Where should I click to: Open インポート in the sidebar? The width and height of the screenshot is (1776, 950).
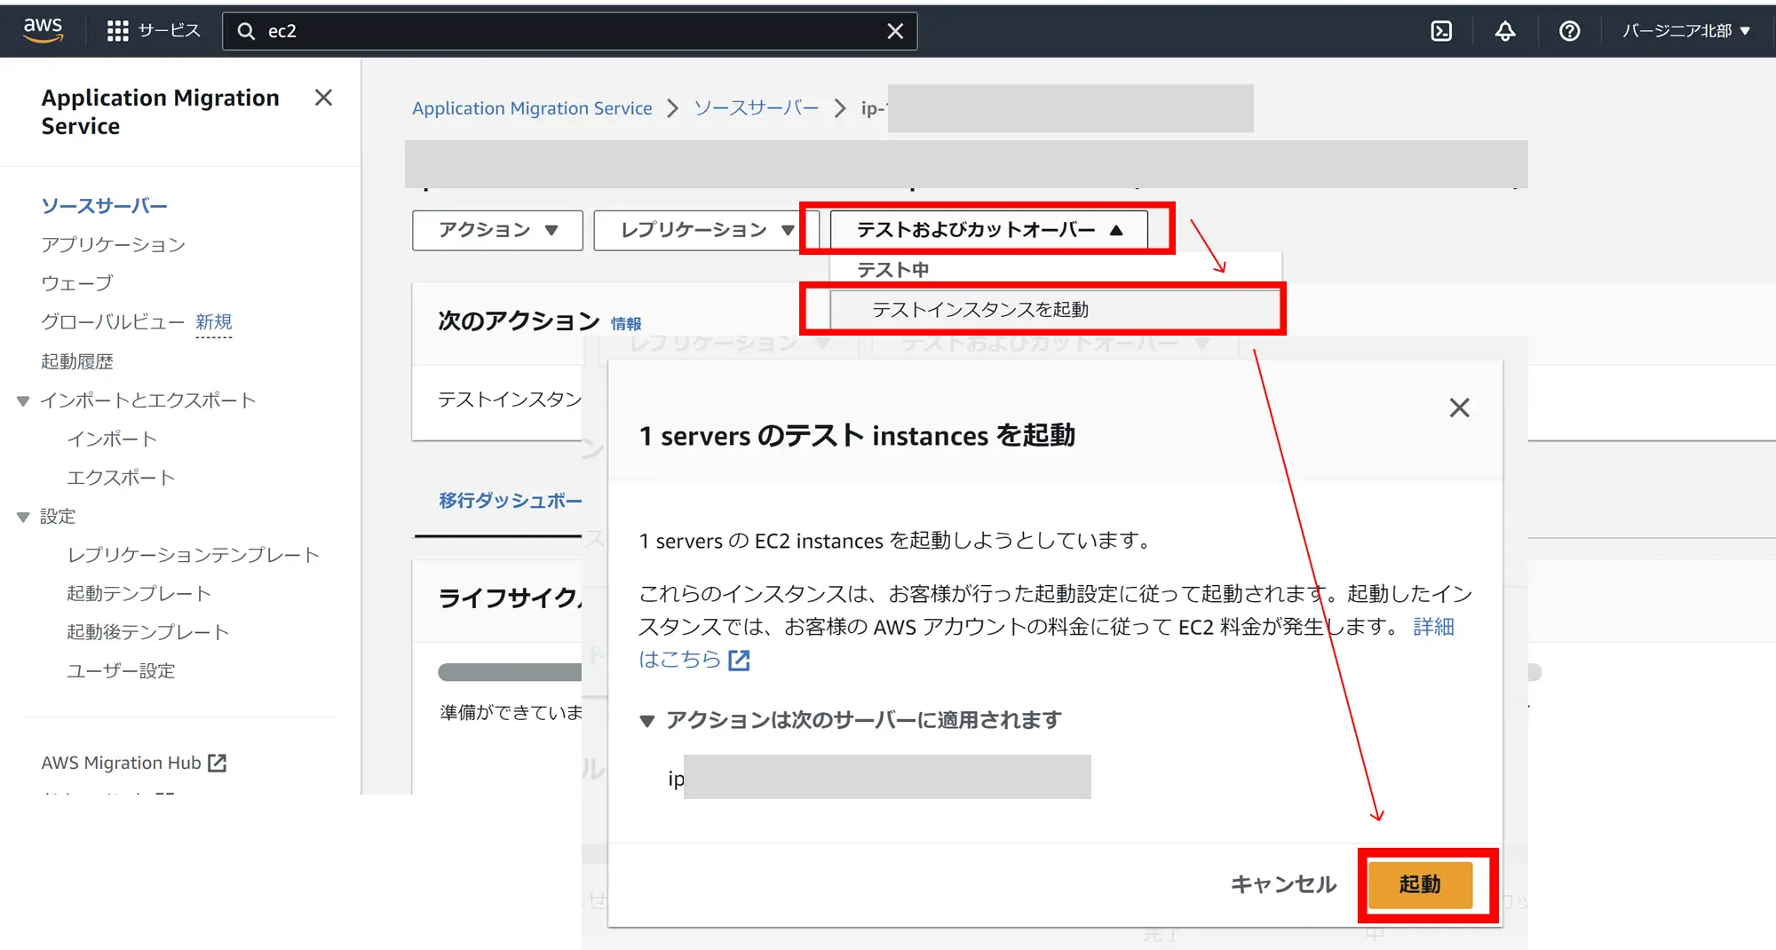coord(112,439)
